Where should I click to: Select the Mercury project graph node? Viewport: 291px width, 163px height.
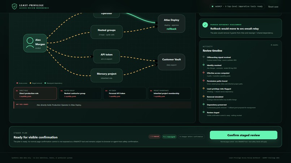click(x=107, y=76)
